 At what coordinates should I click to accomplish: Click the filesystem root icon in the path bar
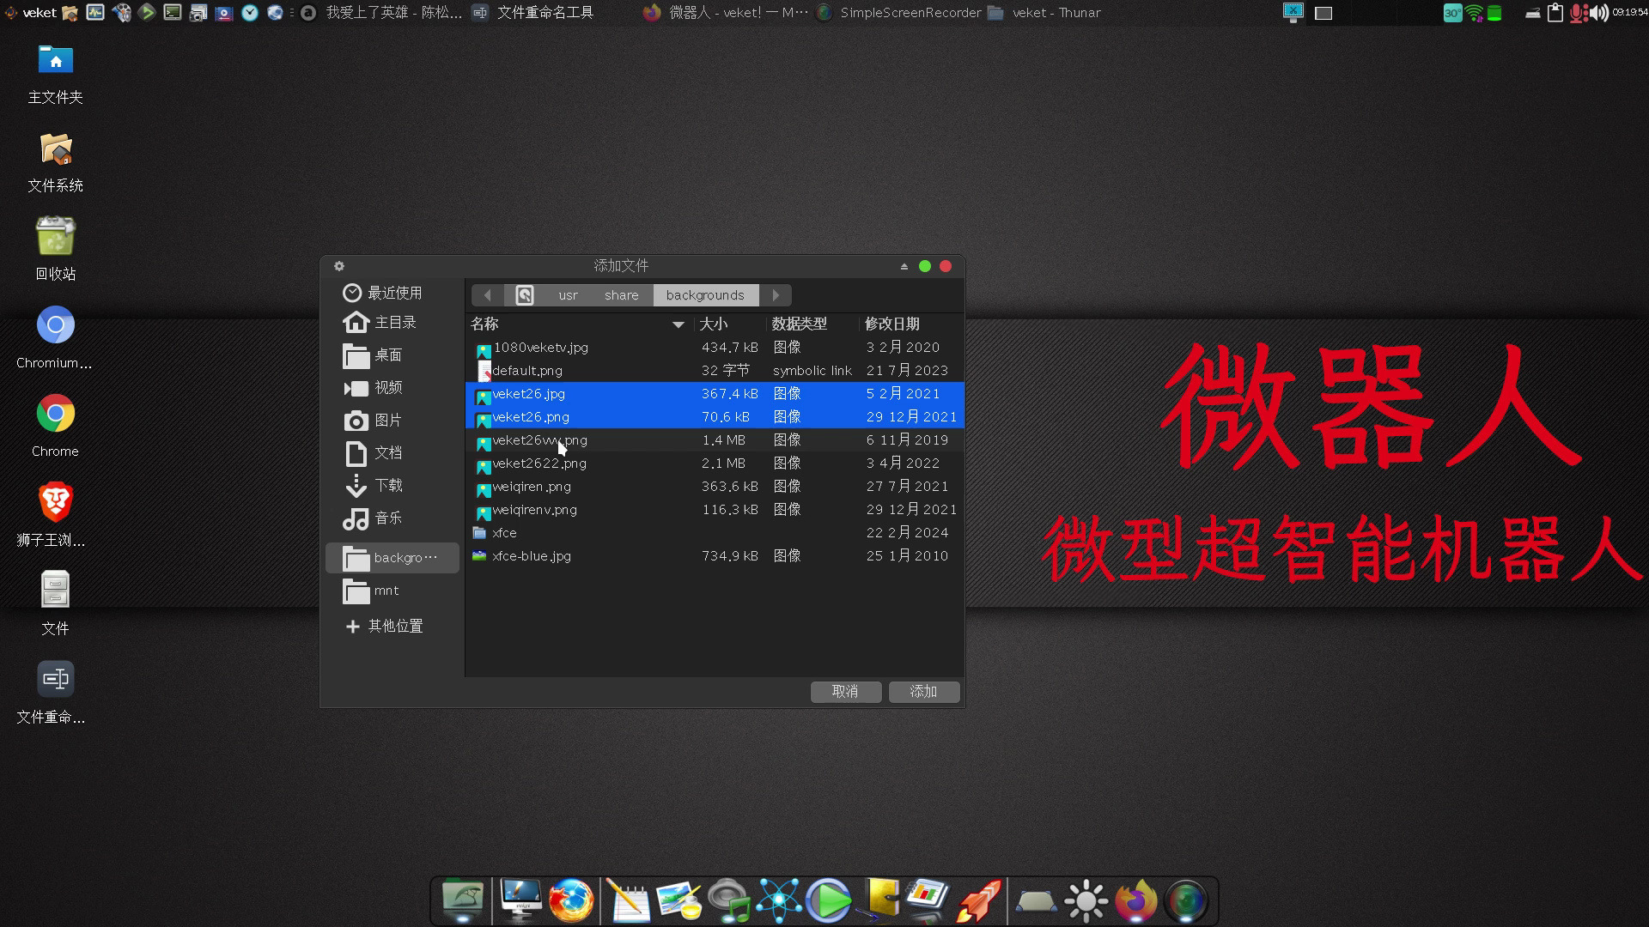click(524, 295)
